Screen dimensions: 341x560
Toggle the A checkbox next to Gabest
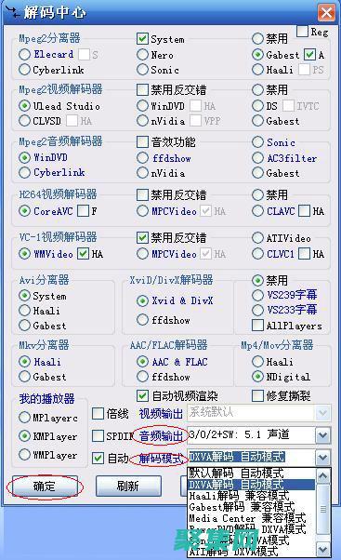[x=309, y=55]
